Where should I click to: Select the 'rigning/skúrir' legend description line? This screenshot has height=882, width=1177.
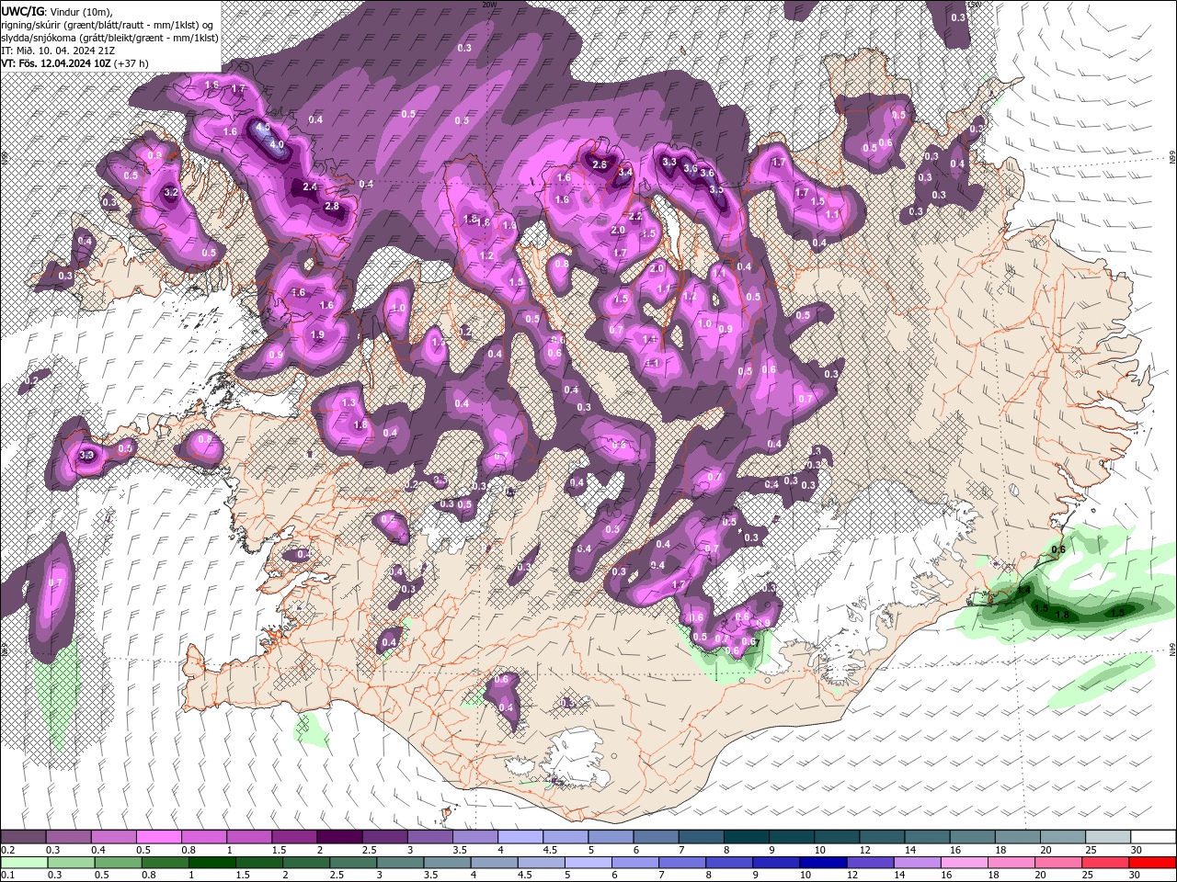(109, 25)
